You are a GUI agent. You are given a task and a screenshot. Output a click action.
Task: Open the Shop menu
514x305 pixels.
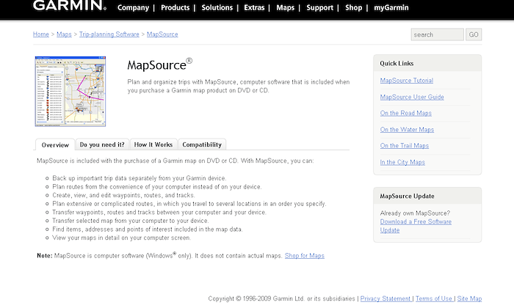tap(353, 7)
